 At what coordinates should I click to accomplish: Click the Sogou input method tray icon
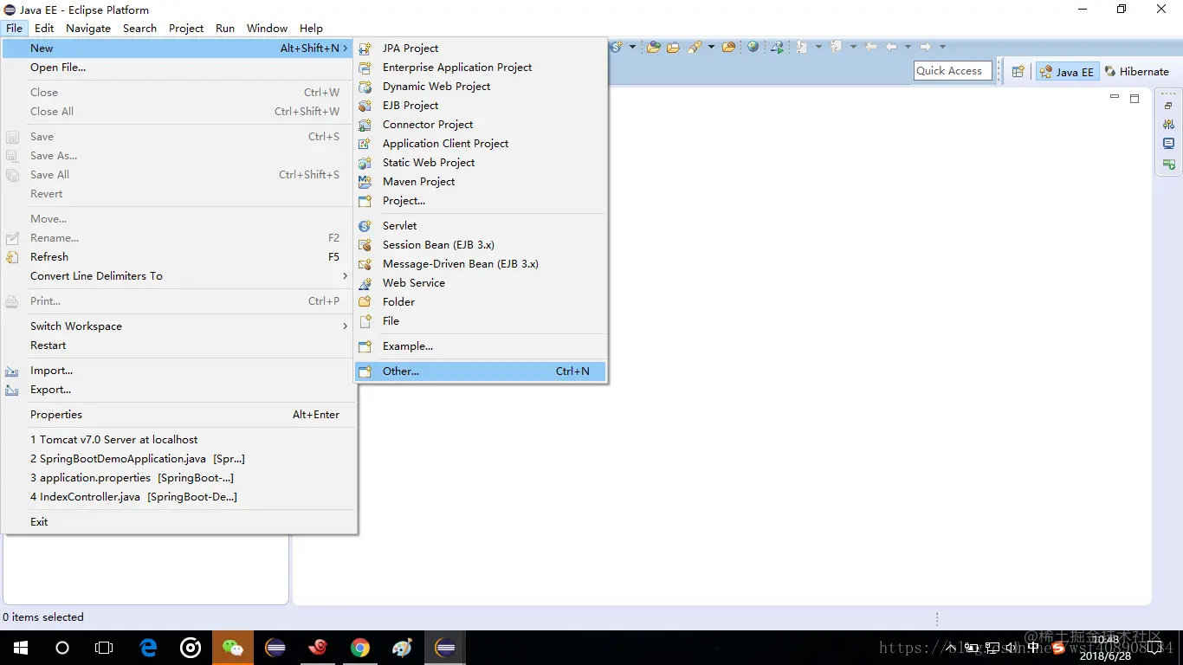1057,648
